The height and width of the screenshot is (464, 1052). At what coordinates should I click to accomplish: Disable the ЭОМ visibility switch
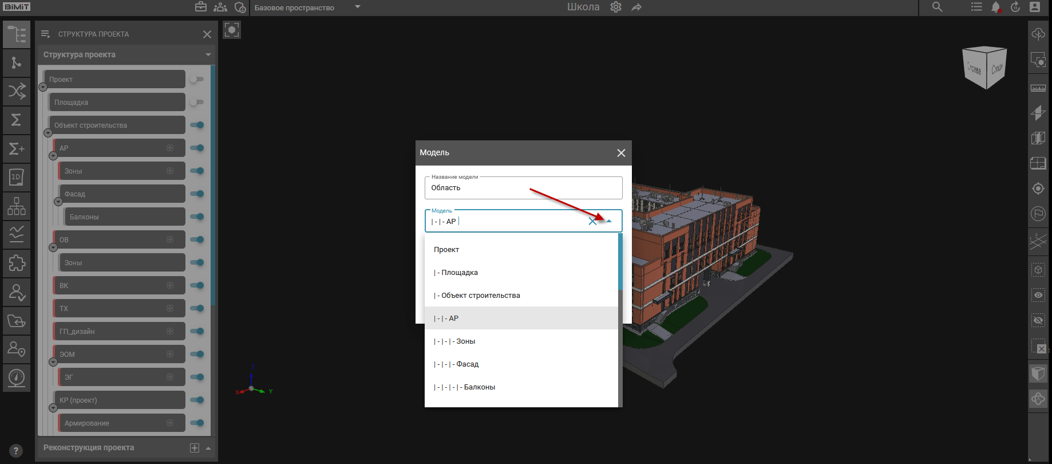click(197, 354)
